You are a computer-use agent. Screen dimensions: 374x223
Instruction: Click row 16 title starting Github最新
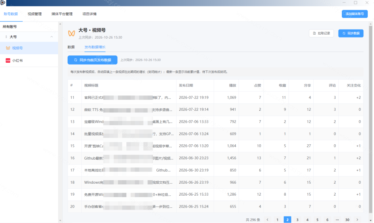coord(129,158)
